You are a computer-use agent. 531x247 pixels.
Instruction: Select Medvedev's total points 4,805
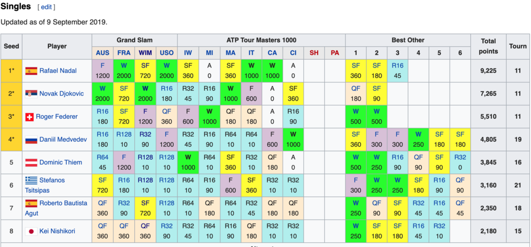(488, 139)
